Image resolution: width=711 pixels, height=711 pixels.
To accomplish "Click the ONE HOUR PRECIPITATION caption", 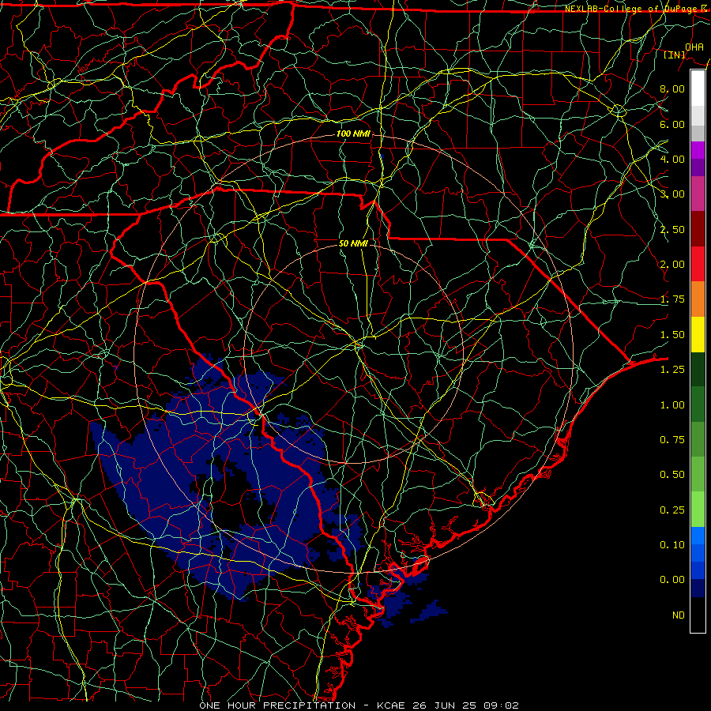I will pos(277,705).
